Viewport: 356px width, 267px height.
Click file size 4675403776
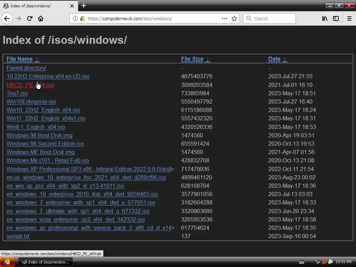pos(197,76)
